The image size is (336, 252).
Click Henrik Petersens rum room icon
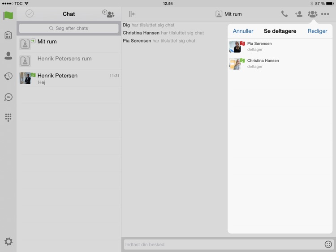point(25,61)
